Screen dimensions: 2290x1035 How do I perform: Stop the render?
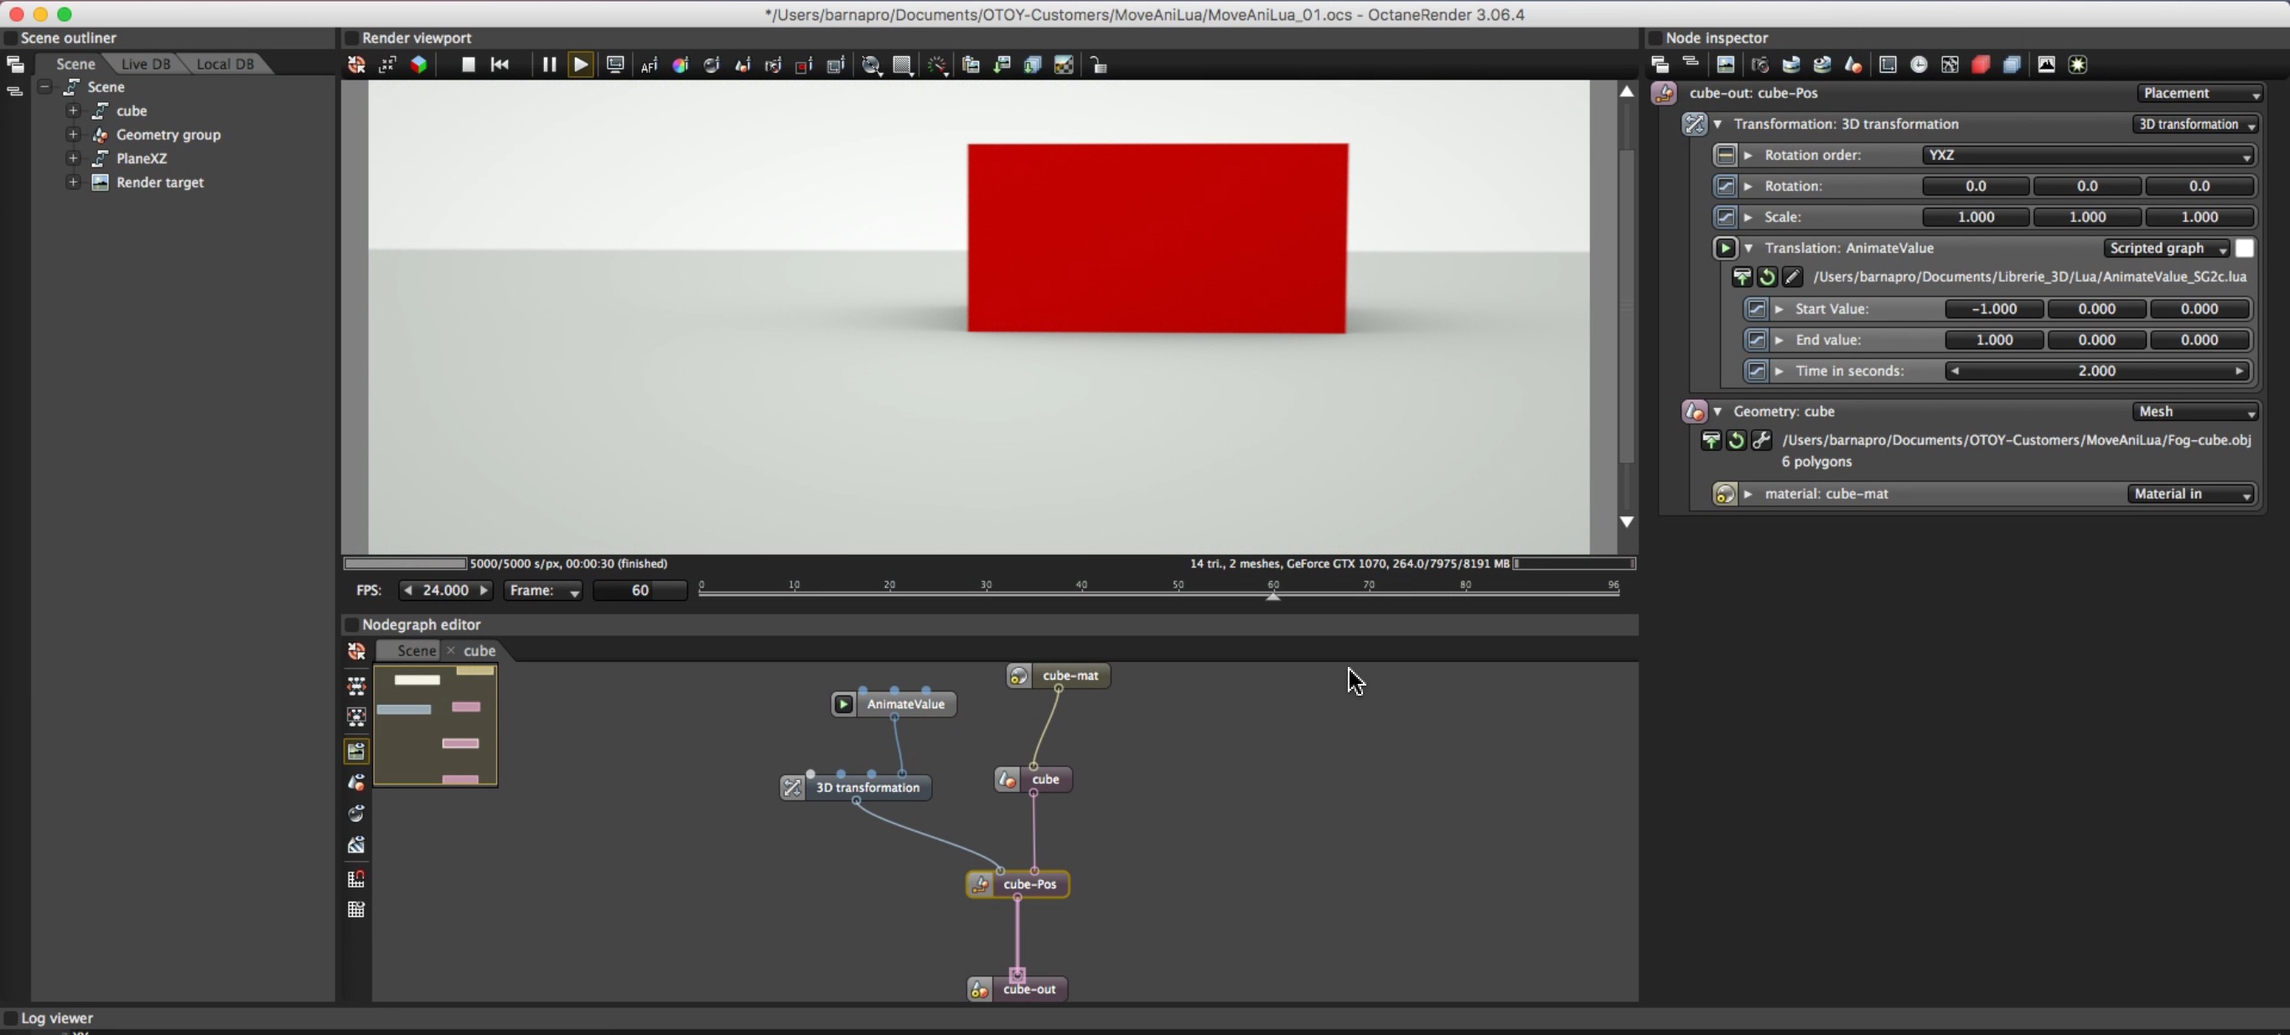coord(468,65)
